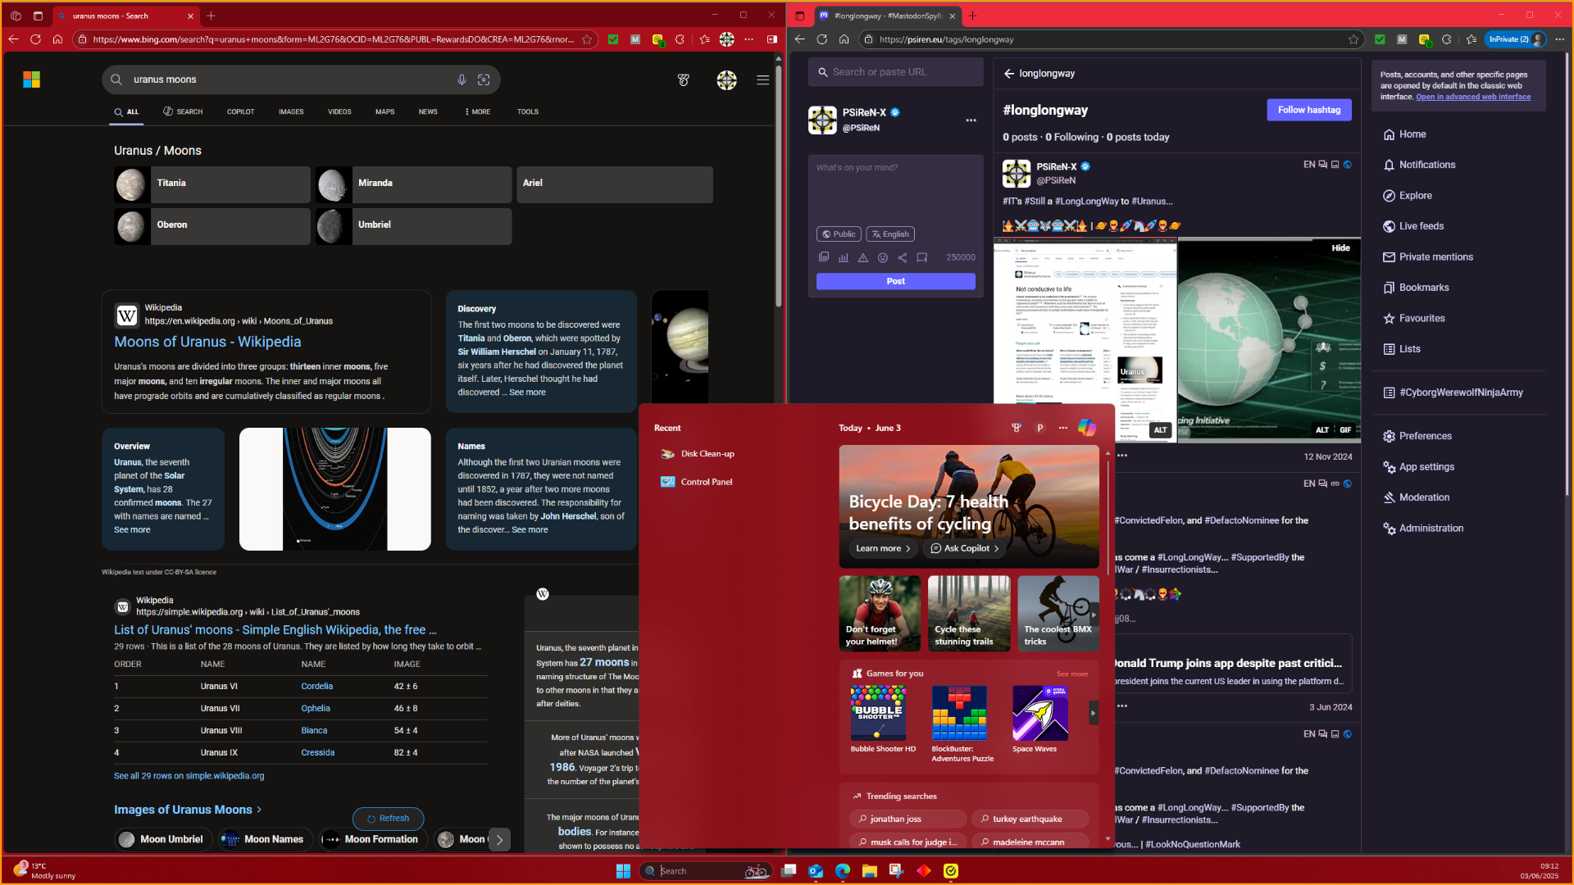Viewport: 1574px width, 885px height.
Task: Click the Microsoft logo on Bing page
Action: (x=32, y=79)
